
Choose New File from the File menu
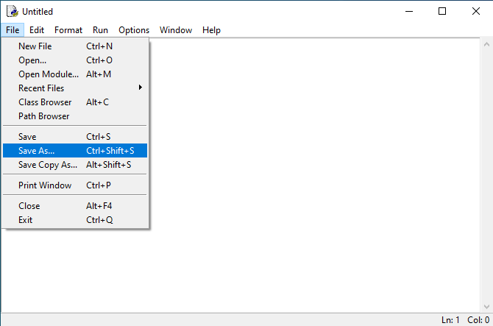click(x=75, y=46)
